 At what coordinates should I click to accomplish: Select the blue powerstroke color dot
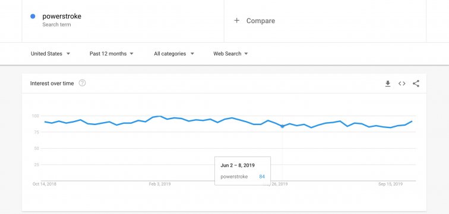33,16
